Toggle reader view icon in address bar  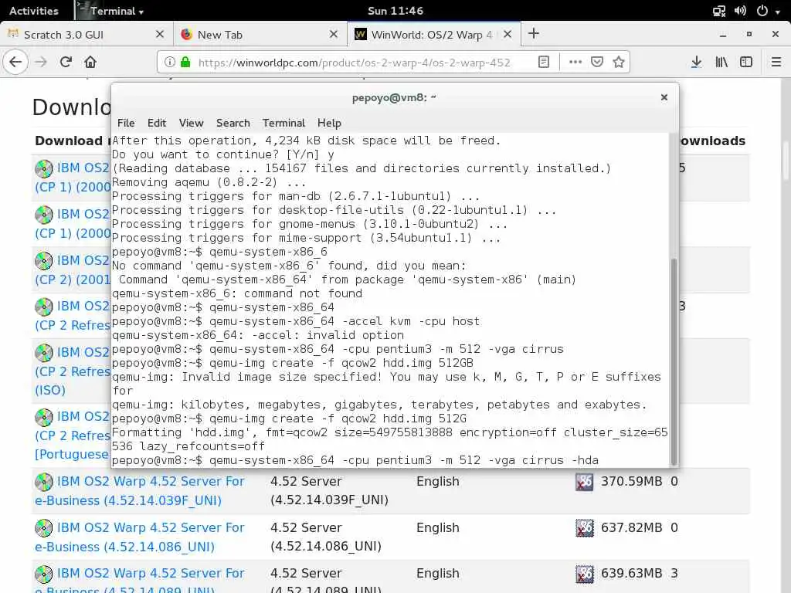pyautogui.click(x=543, y=62)
